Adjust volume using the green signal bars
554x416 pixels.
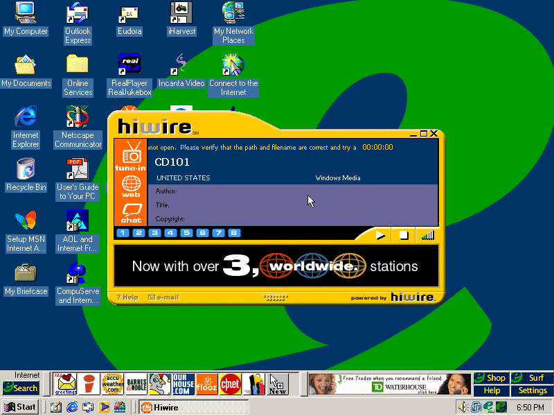pyautogui.click(x=427, y=235)
